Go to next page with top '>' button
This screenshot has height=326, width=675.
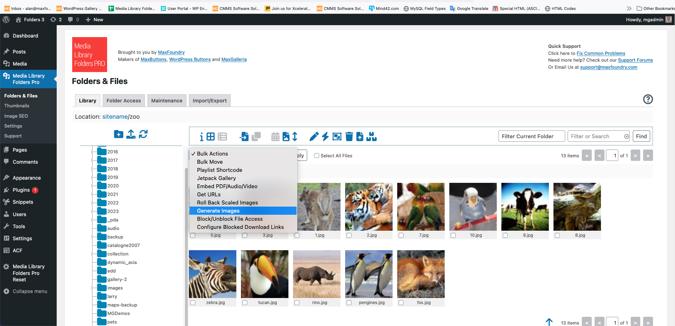tap(635, 156)
